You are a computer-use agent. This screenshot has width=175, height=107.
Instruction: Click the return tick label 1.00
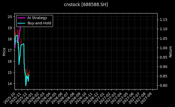(x=163, y=48)
